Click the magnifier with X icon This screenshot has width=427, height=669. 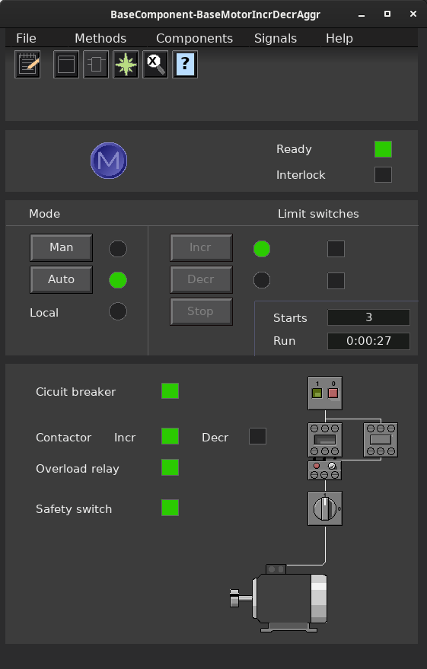pos(155,65)
